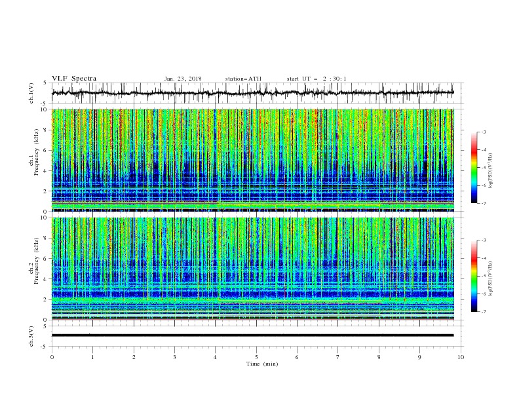Click time axis tick label "2"

(x=134, y=357)
